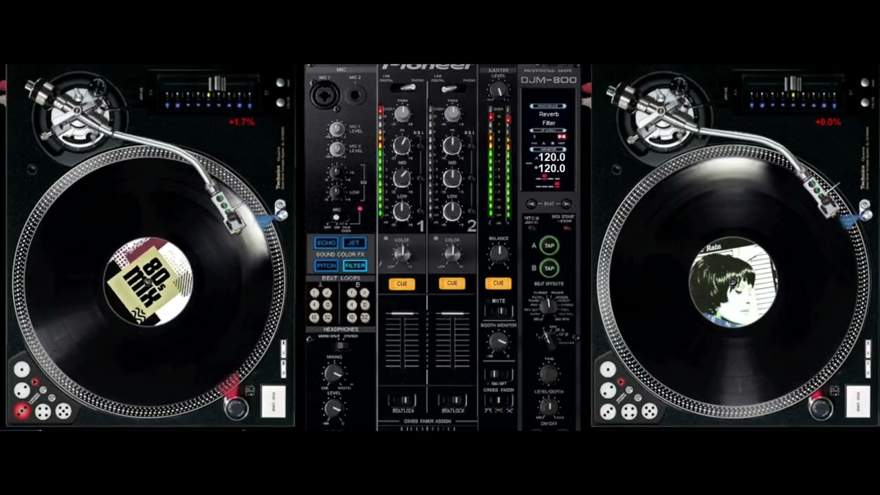Click beat loop A number 32
The image size is (880, 495).
pos(327,318)
